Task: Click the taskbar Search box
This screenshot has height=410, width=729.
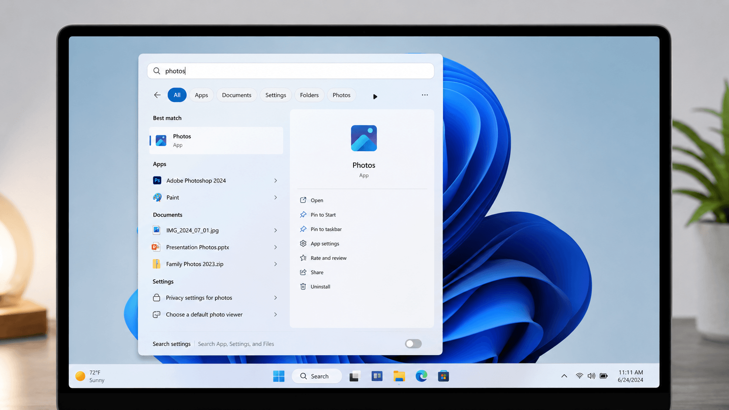Action: tap(317, 376)
